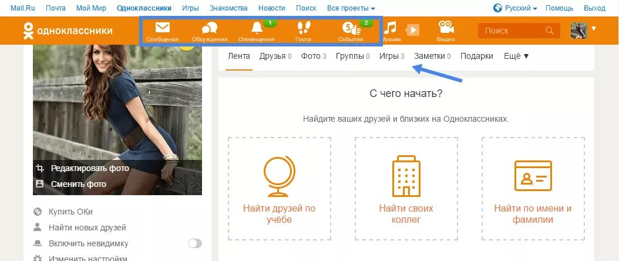Open the Видео camera icon
The image size is (619, 261).
[x=446, y=27]
